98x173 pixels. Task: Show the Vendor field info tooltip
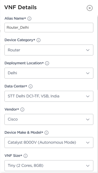click(22, 110)
